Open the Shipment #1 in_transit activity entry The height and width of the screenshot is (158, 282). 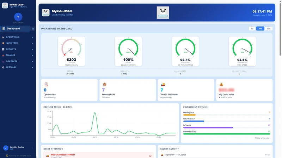point(175,155)
